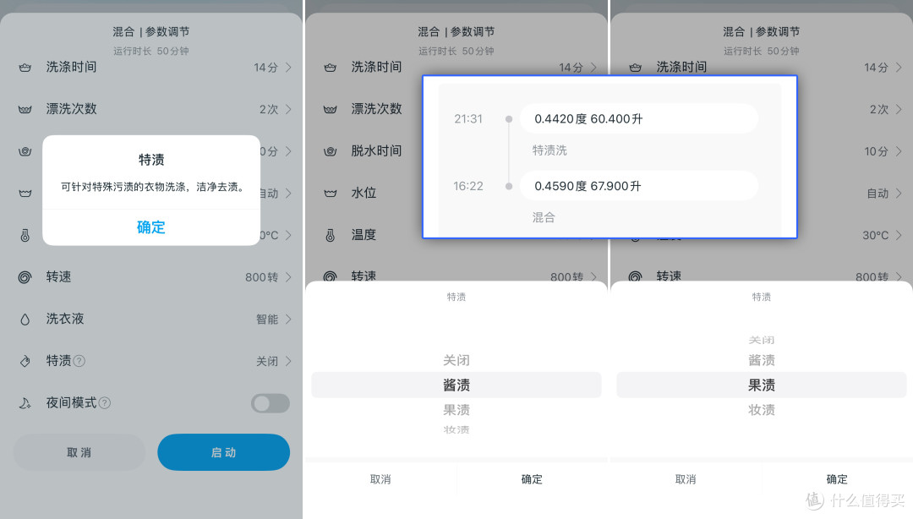Screen dimensions: 913x519
Task: Tap 智能 value in 洗衣液 row
Action: (x=267, y=320)
